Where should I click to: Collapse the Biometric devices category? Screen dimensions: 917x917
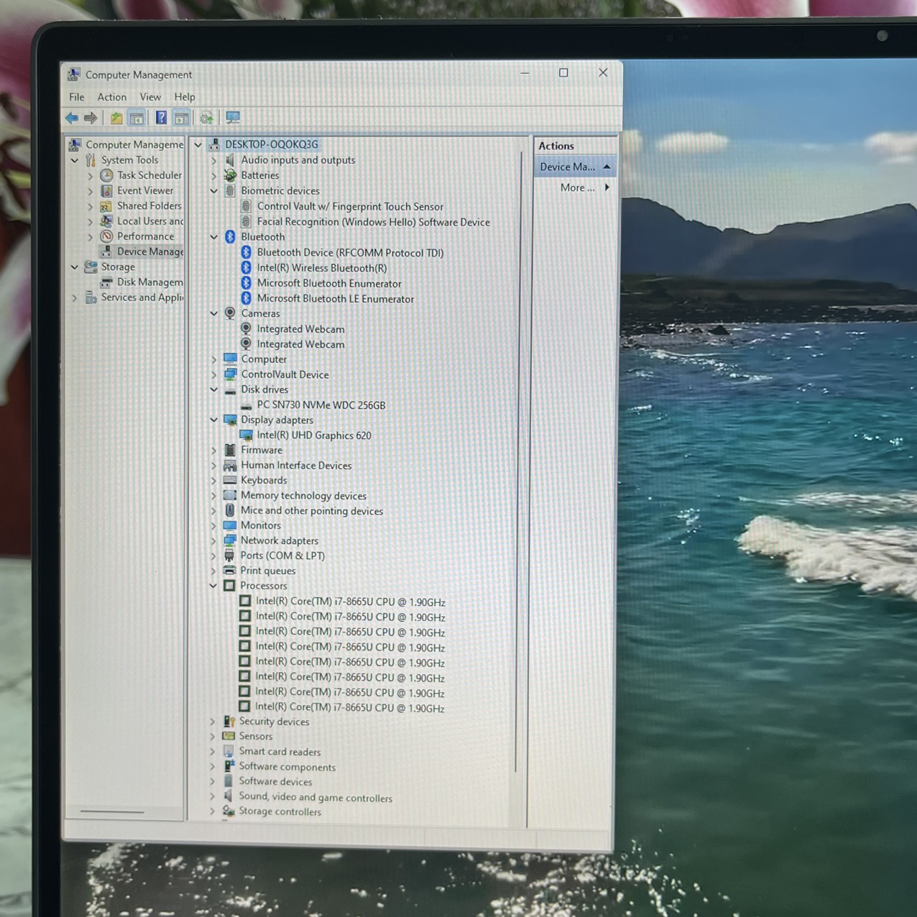[x=214, y=191]
